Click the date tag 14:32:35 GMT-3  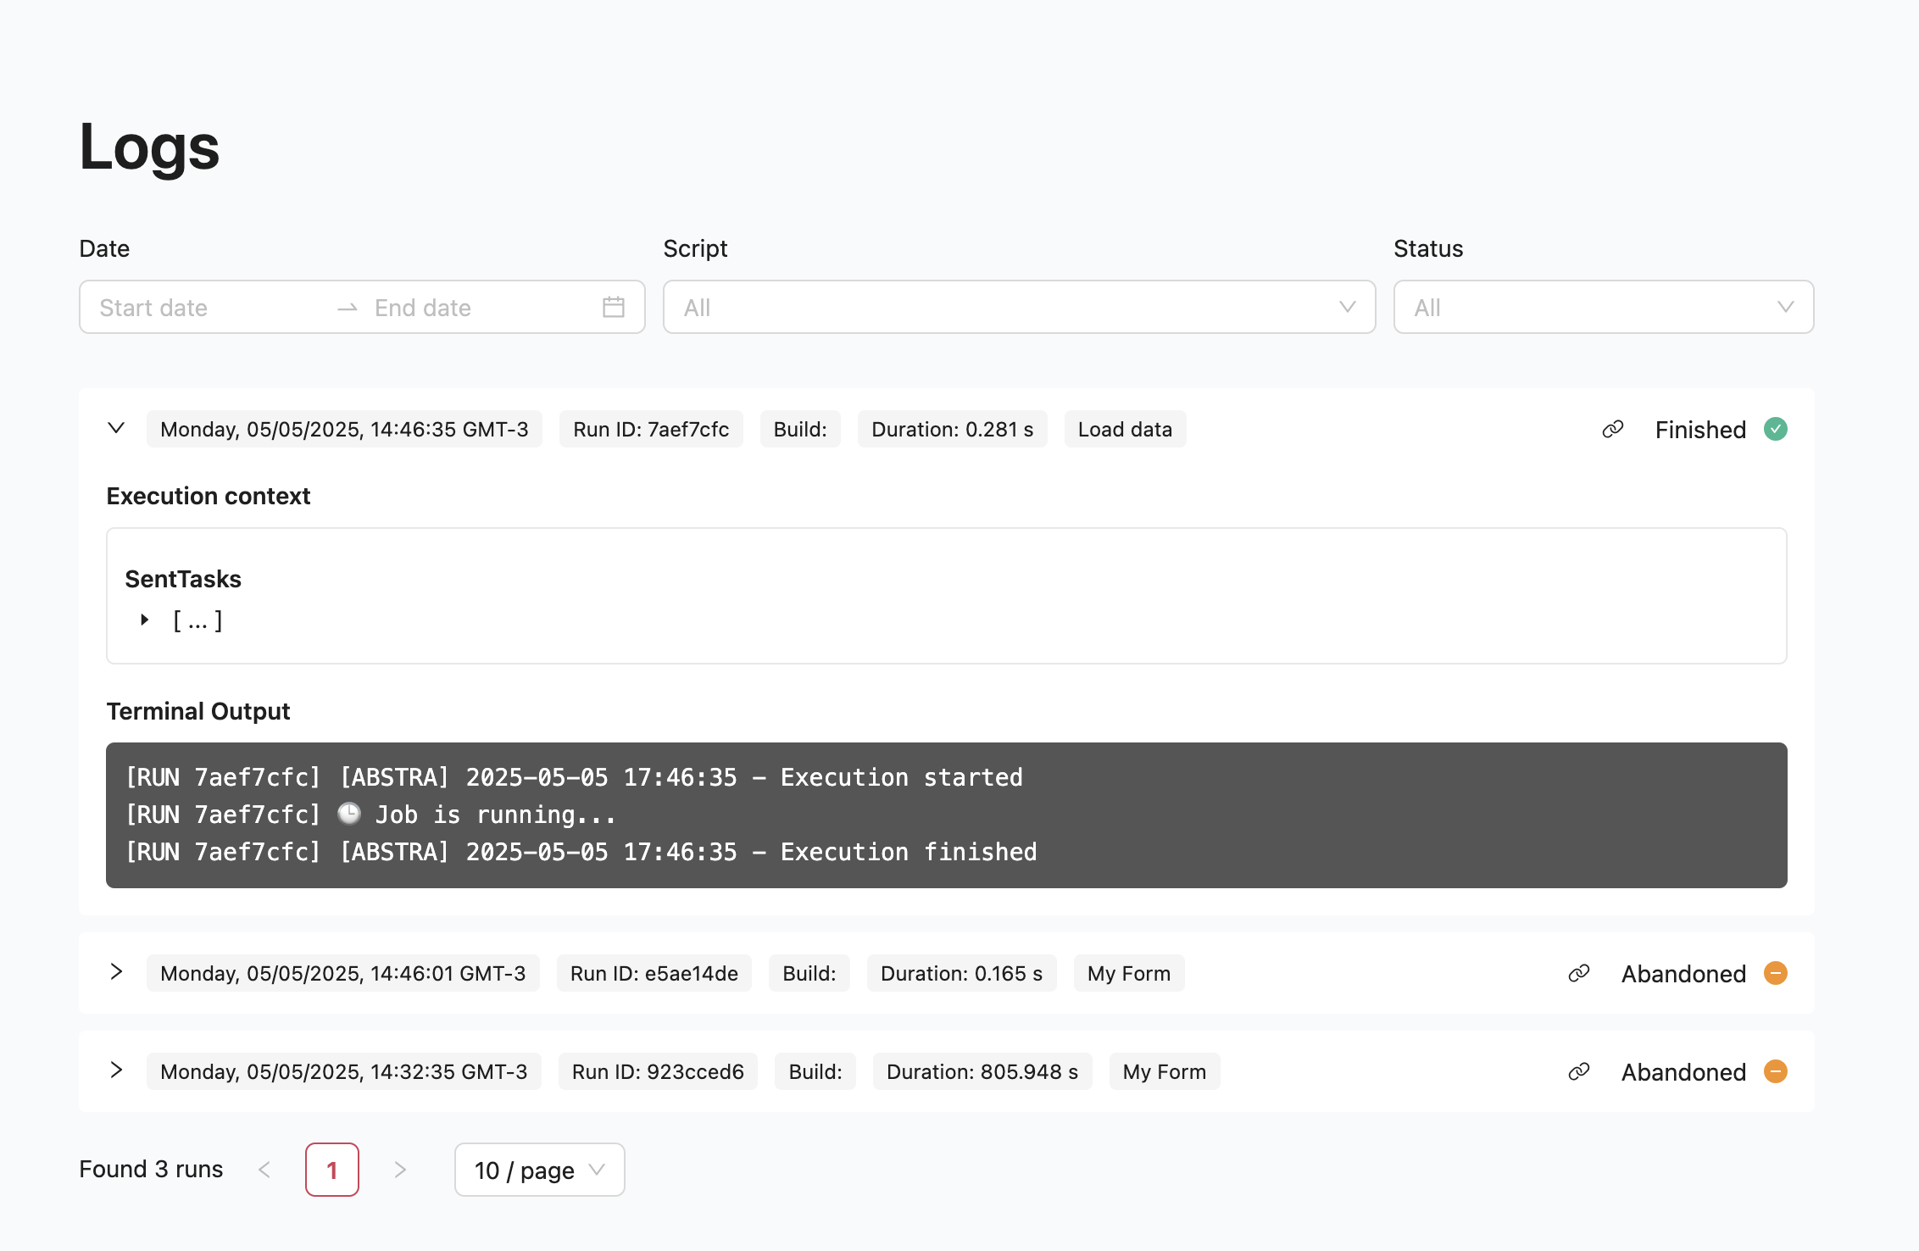[344, 1072]
